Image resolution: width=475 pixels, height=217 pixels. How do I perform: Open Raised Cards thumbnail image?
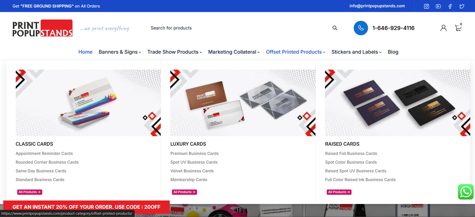click(398, 103)
